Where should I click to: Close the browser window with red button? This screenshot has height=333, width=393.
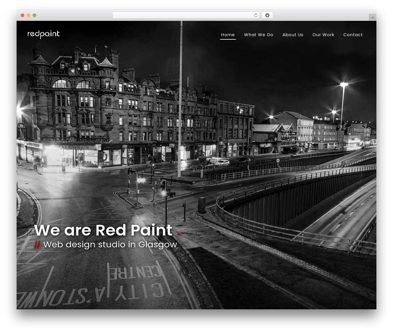pos(22,15)
